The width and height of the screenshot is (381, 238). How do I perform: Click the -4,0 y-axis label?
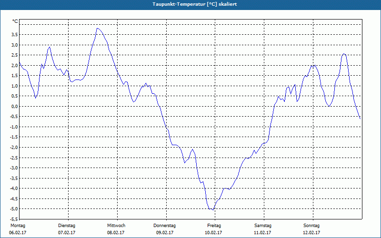point(14,188)
